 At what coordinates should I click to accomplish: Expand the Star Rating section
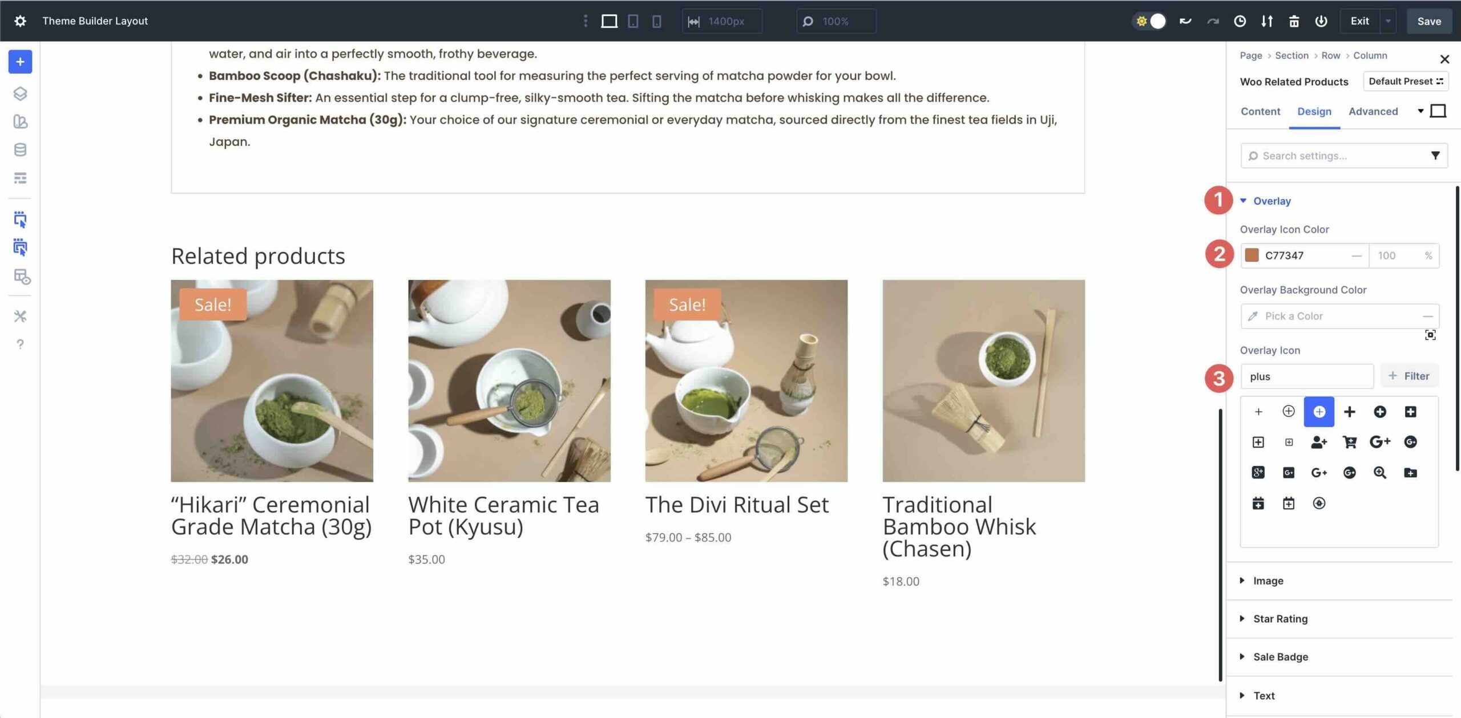[x=1280, y=618]
